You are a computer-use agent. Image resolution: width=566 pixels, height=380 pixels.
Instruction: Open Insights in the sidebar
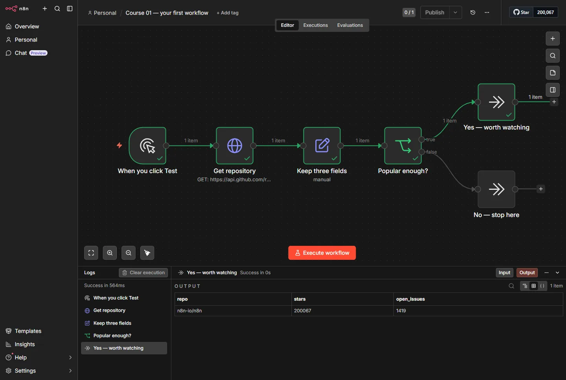(x=39, y=344)
